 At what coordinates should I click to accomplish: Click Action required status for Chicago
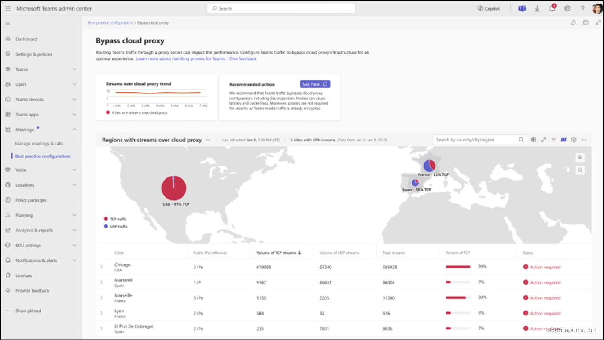click(x=542, y=267)
